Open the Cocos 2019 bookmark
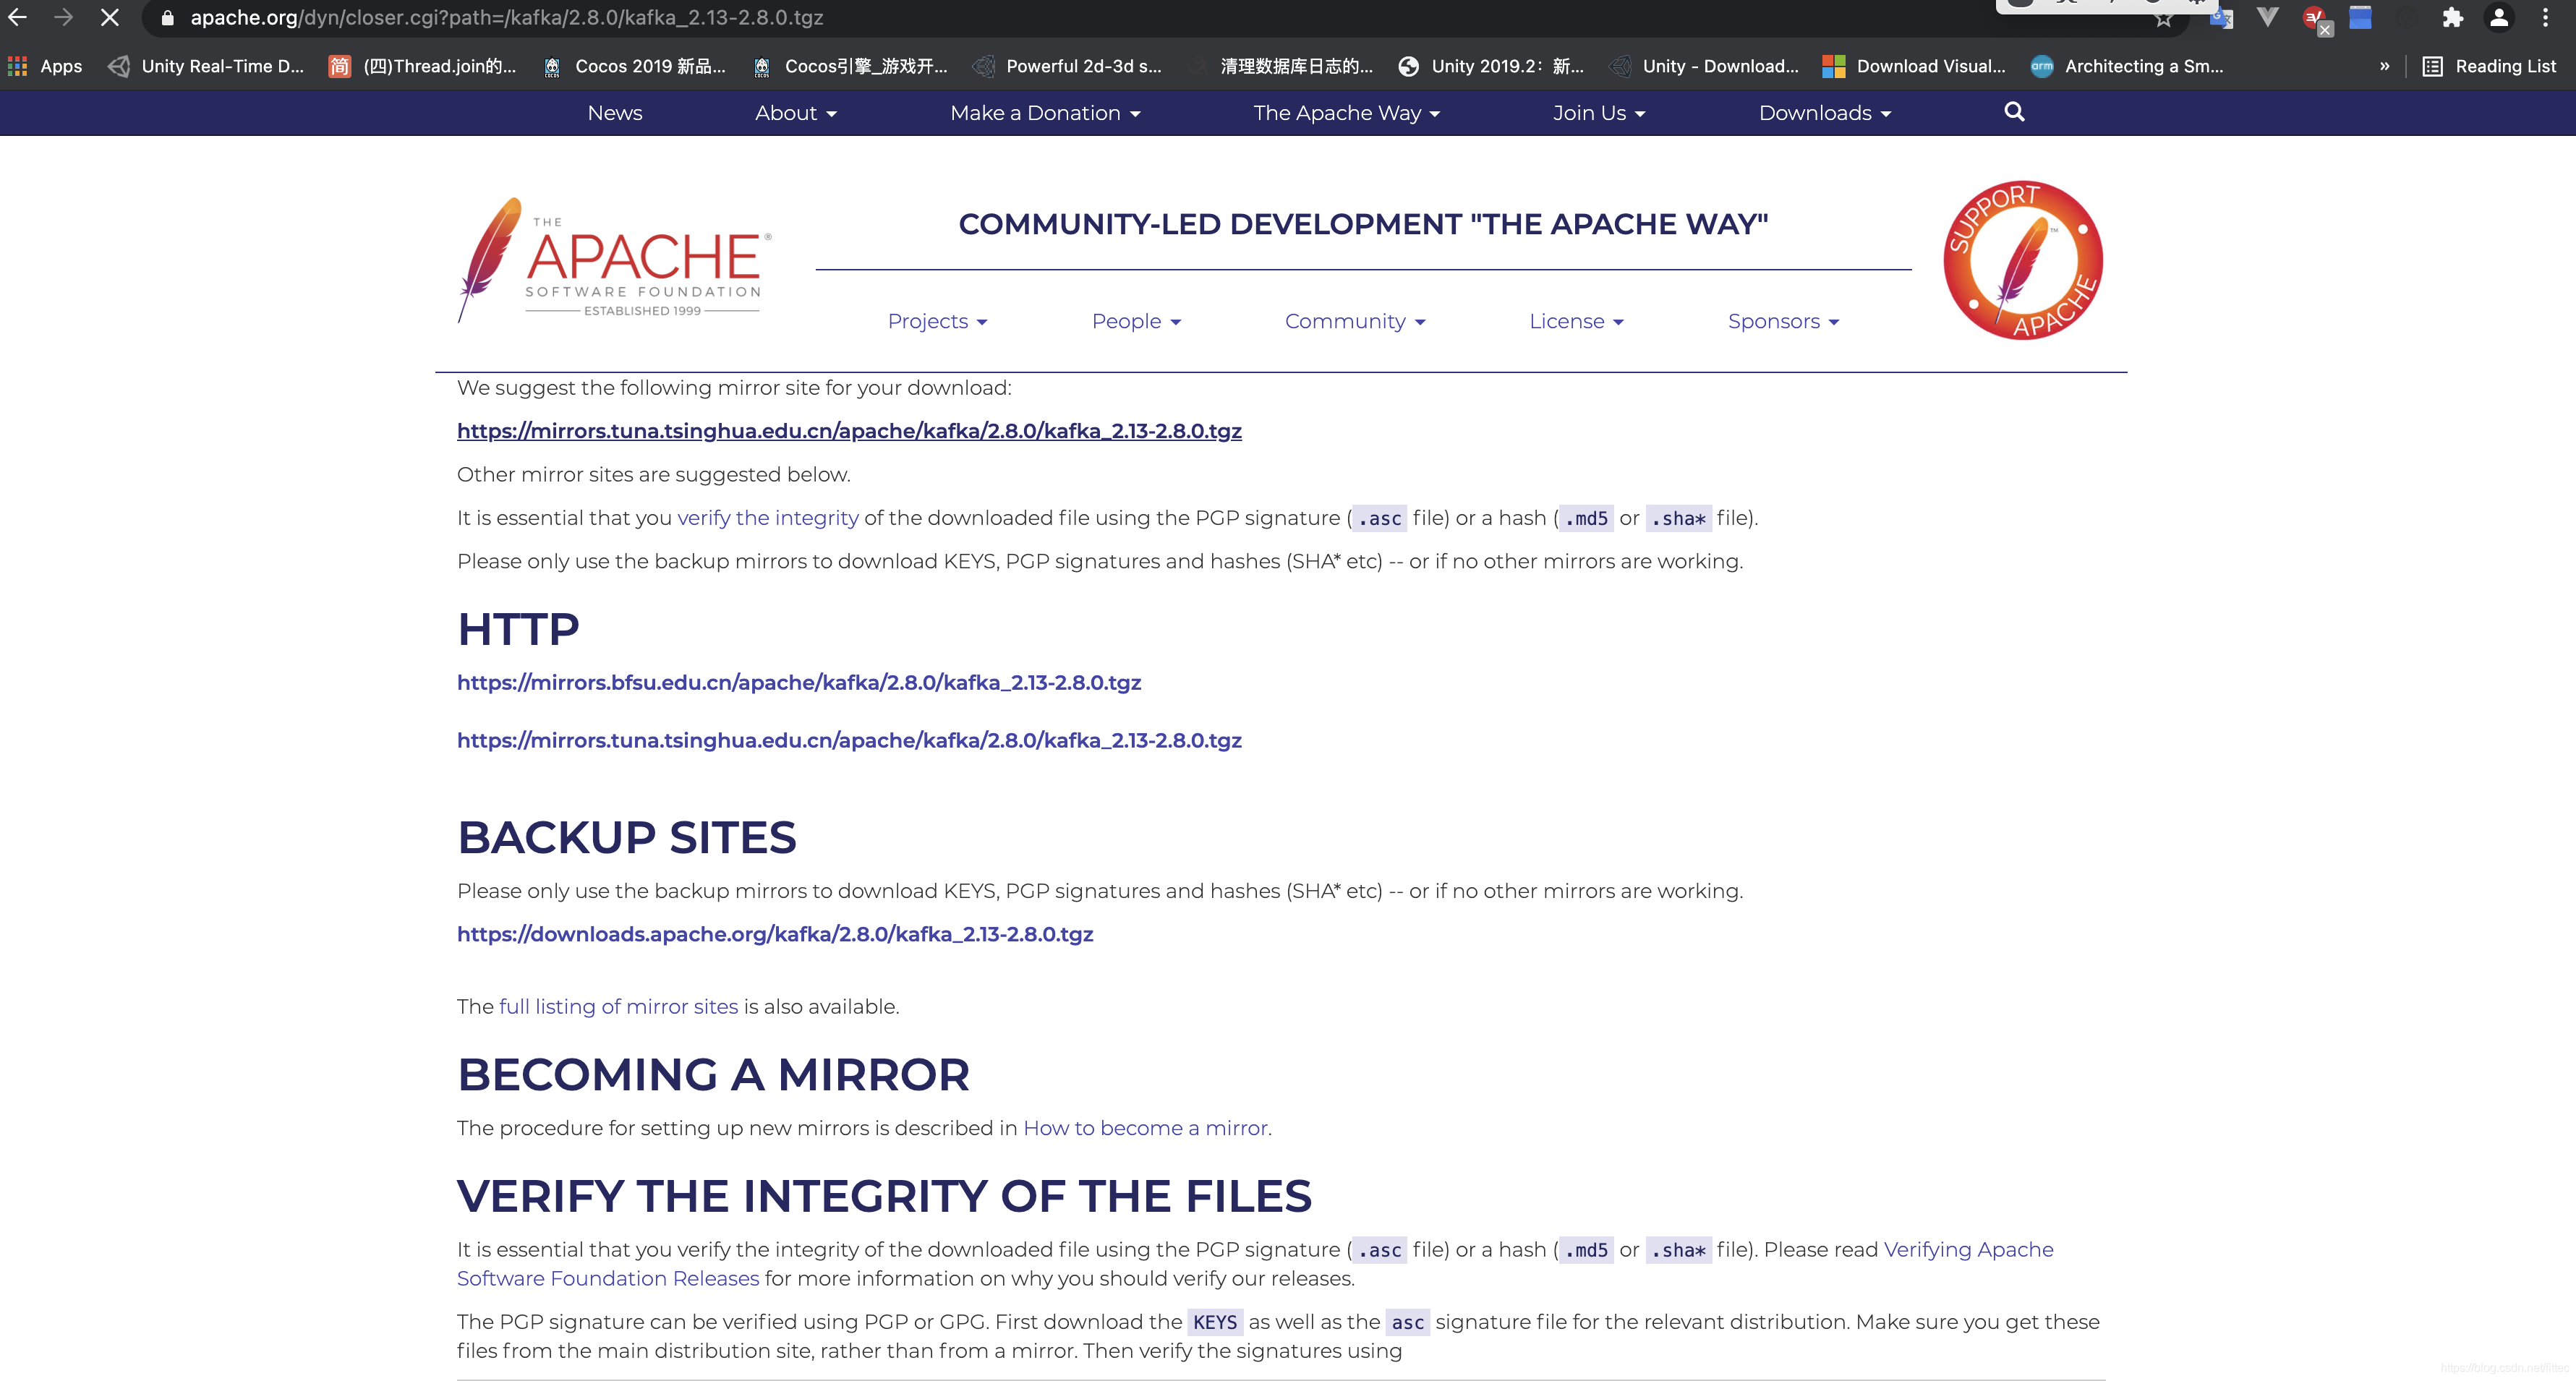The width and height of the screenshot is (2576, 1381). pyautogui.click(x=635, y=66)
